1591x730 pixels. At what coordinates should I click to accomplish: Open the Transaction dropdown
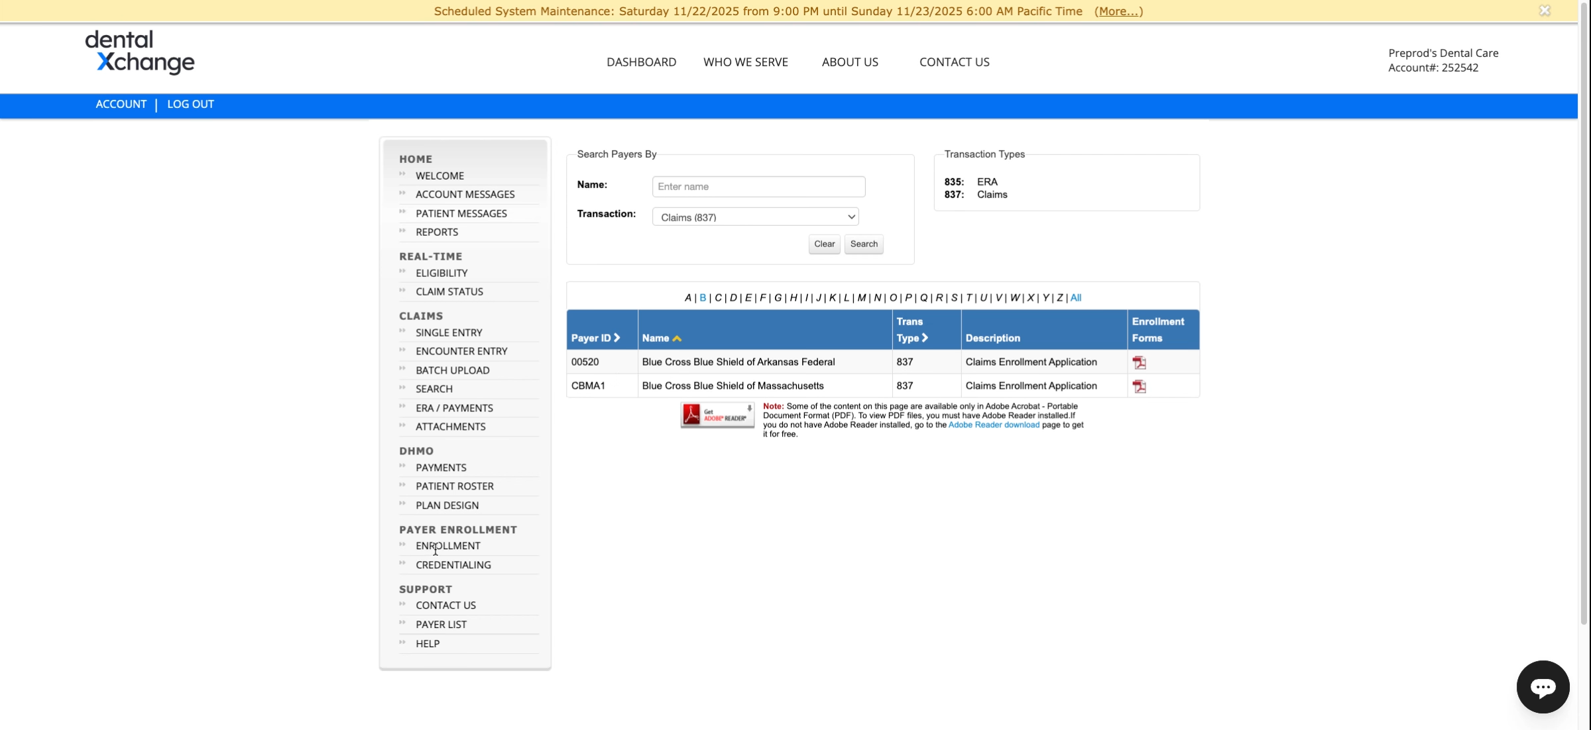755,217
